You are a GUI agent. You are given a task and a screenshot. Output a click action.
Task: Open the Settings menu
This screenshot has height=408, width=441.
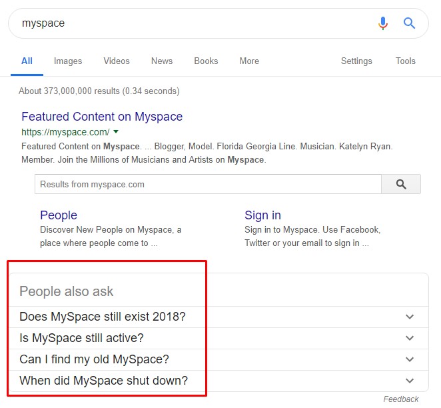point(356,61)
